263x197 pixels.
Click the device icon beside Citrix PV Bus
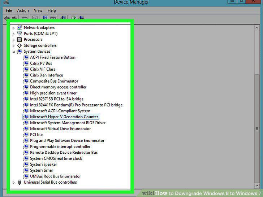(x=26, y=63)
